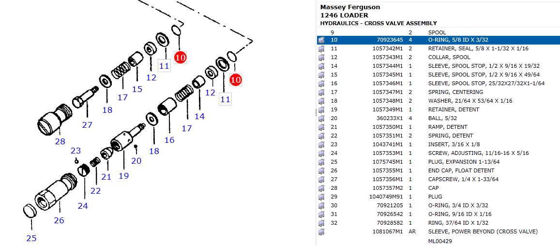This screenshot has height=246, width=560.
Task: Select part number 1043741M1
Action: [x=388, y=144]
